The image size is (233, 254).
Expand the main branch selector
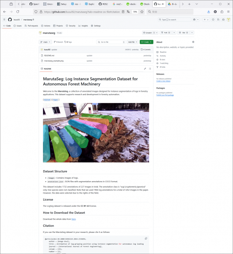46,42
